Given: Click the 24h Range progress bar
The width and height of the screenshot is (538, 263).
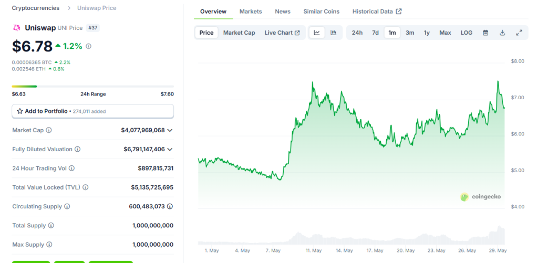Looking at the screenshot, I should (92, 87).
